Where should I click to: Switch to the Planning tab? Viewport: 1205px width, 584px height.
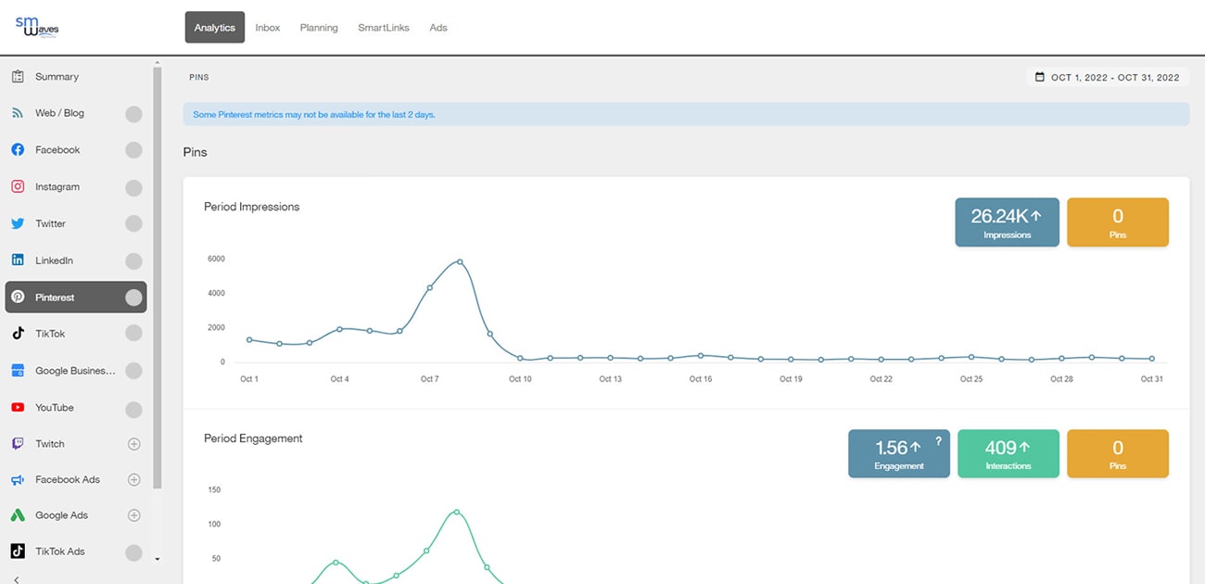(319, 28)
